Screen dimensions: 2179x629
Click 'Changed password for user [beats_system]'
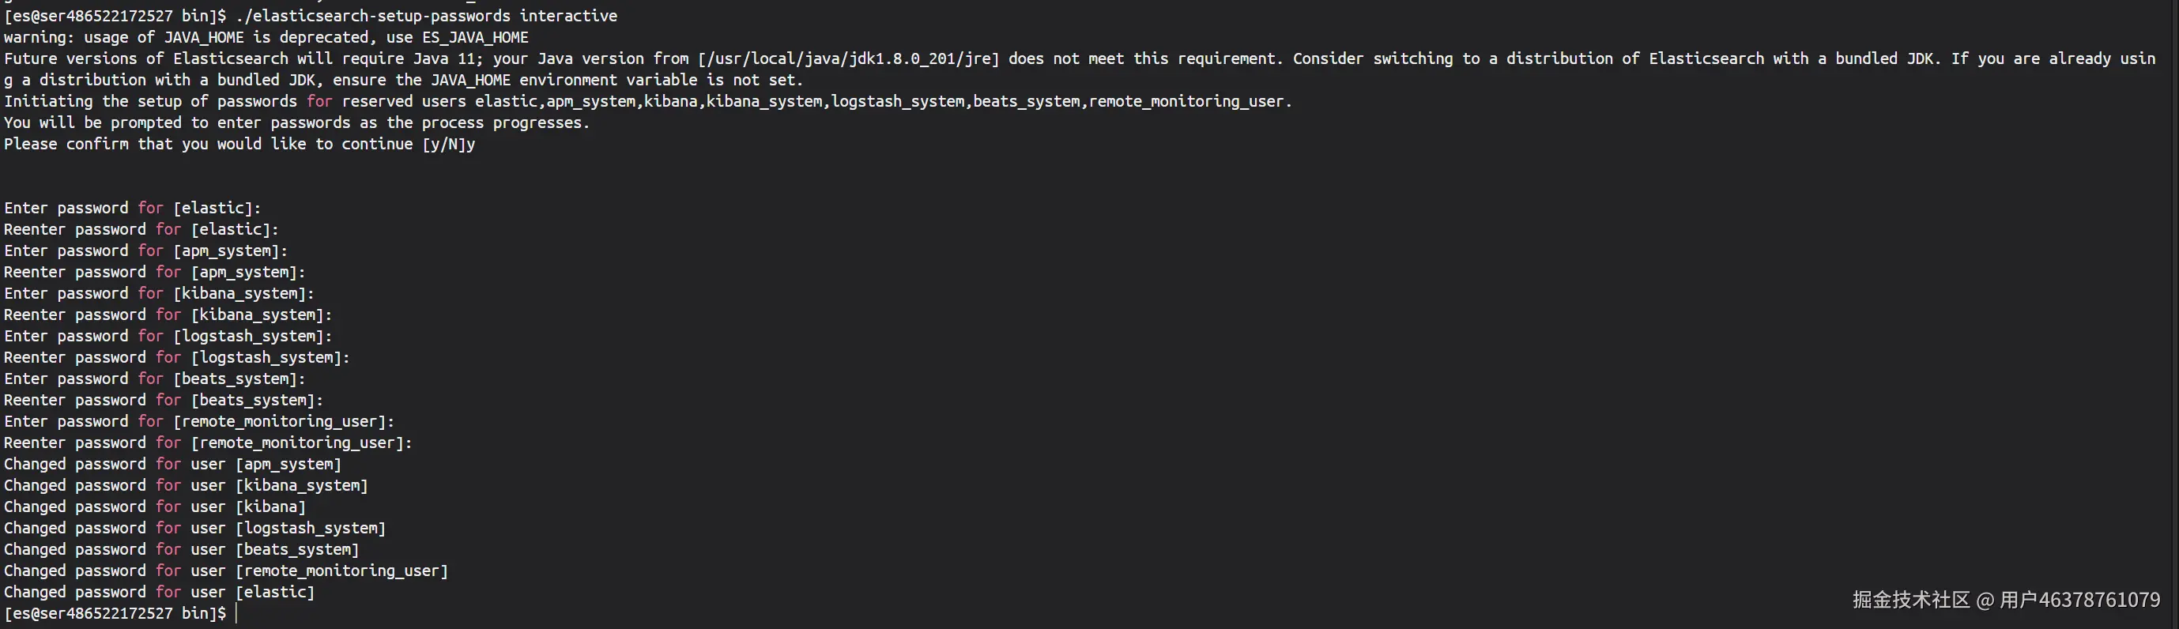pos(181,549)
